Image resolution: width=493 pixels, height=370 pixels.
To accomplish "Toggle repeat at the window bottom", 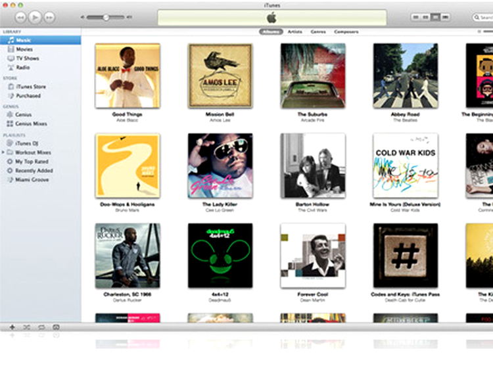I will [41, 327].
